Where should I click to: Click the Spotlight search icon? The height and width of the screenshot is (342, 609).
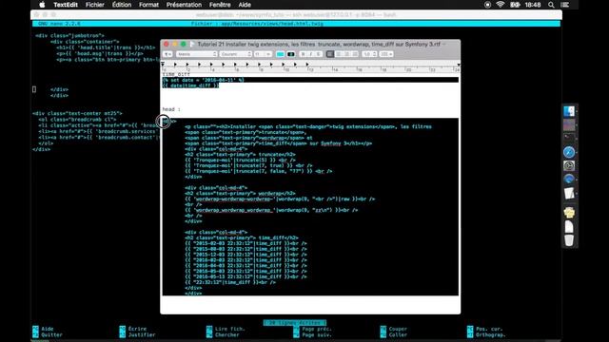click(551, 5)
